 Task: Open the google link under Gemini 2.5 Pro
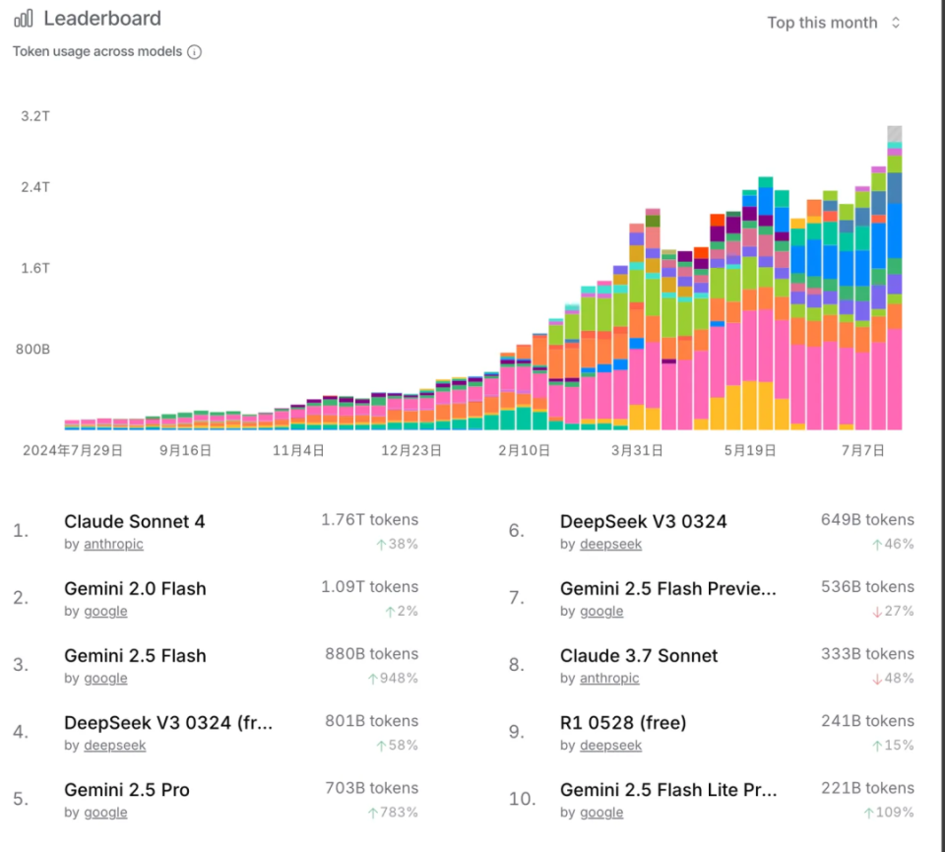(x=105, y=813)
